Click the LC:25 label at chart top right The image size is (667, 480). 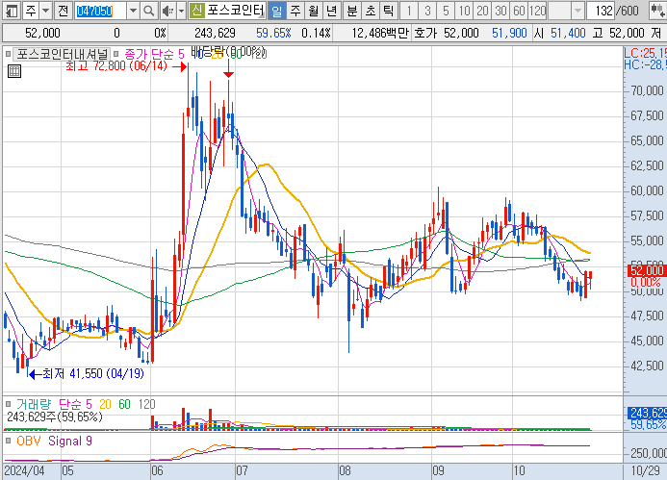pyautogui.click(x=645, y=53)
